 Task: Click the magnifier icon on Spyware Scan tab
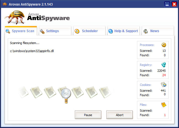point(8,31)
